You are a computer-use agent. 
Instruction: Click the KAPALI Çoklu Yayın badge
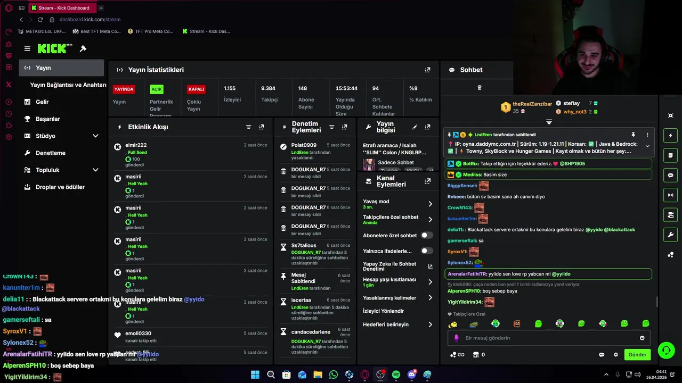(x=196, y=89)
